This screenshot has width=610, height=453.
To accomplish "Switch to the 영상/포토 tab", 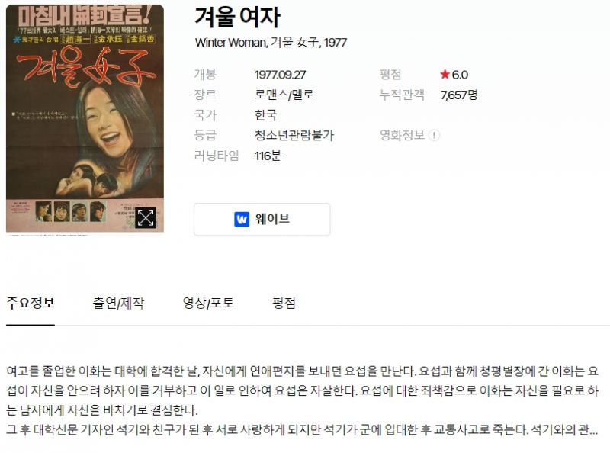I will tap(208, 303).
